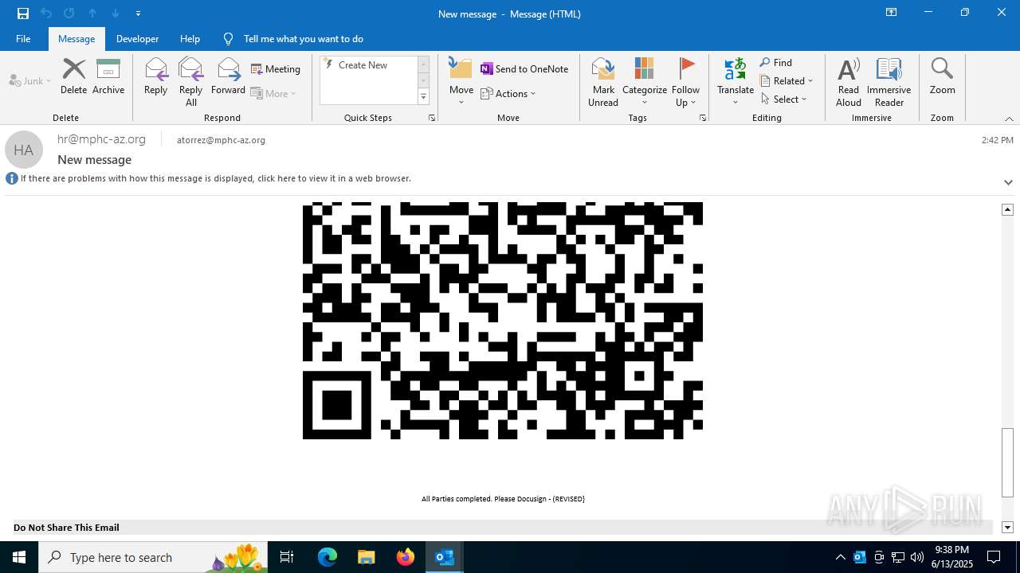Click the vertical scrollbar thumb
This screenshot has width=1020, height=573.
click(1007, 462)
